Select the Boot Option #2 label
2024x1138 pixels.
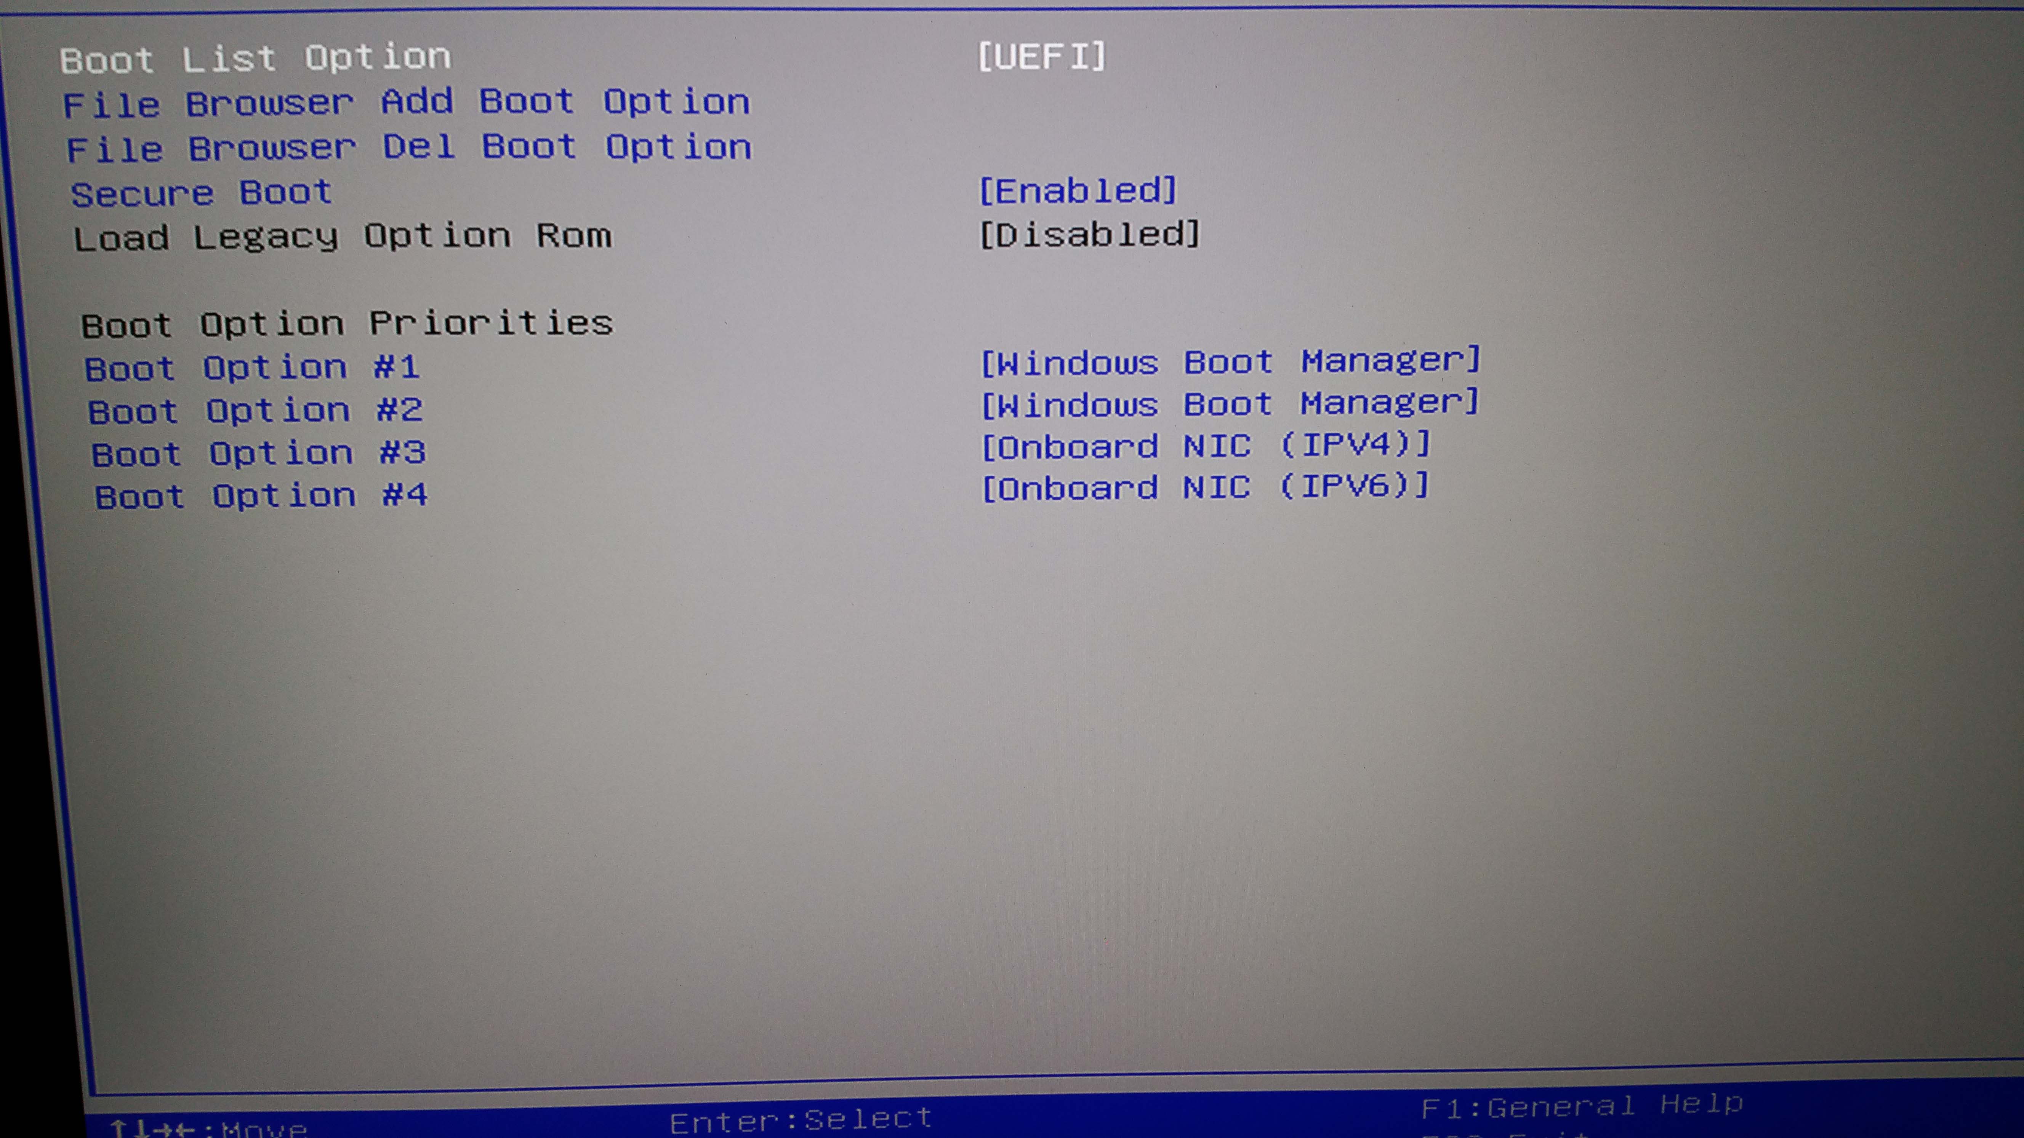click(255, 411)
